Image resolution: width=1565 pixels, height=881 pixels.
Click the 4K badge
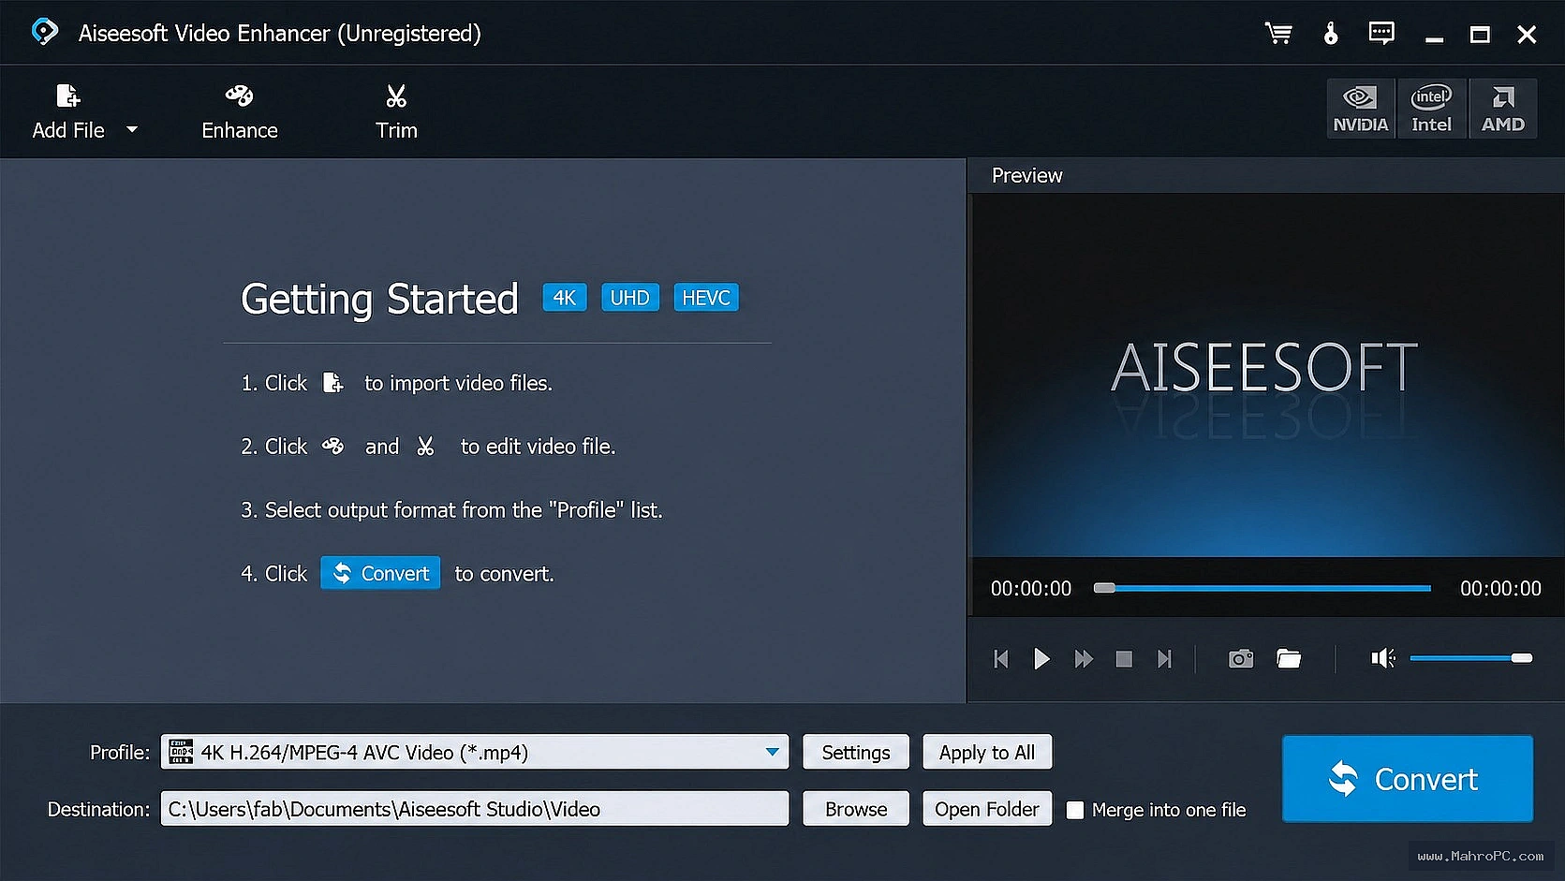click(565, 298)
